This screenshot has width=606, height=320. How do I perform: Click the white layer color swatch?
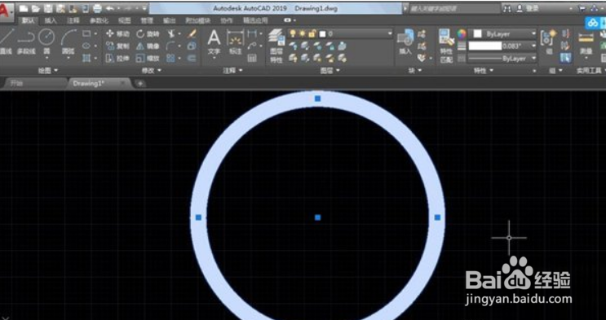point(322,34)
